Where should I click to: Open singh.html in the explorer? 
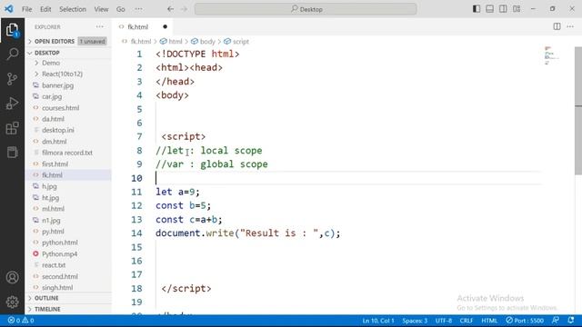coord(68,287)
